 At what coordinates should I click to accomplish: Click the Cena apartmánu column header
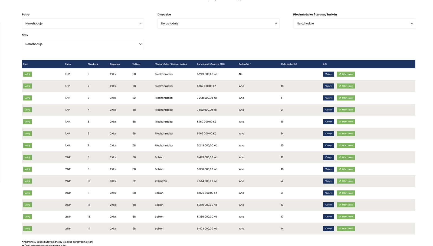click(x=211, y=64)
